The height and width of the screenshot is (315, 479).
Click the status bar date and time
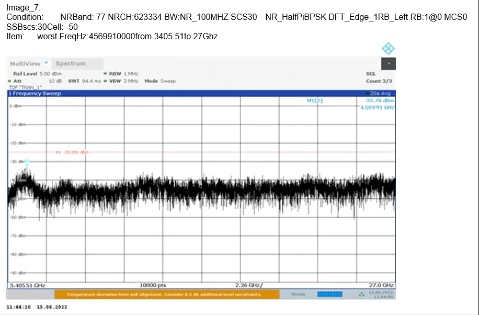(x=381, y=295)
